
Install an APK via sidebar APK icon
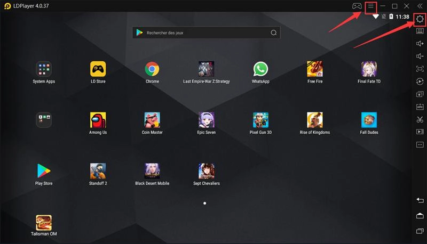click(420, 107)
